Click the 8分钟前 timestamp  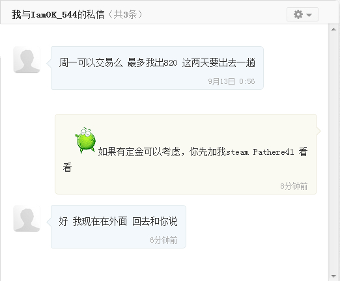(294, 186)
